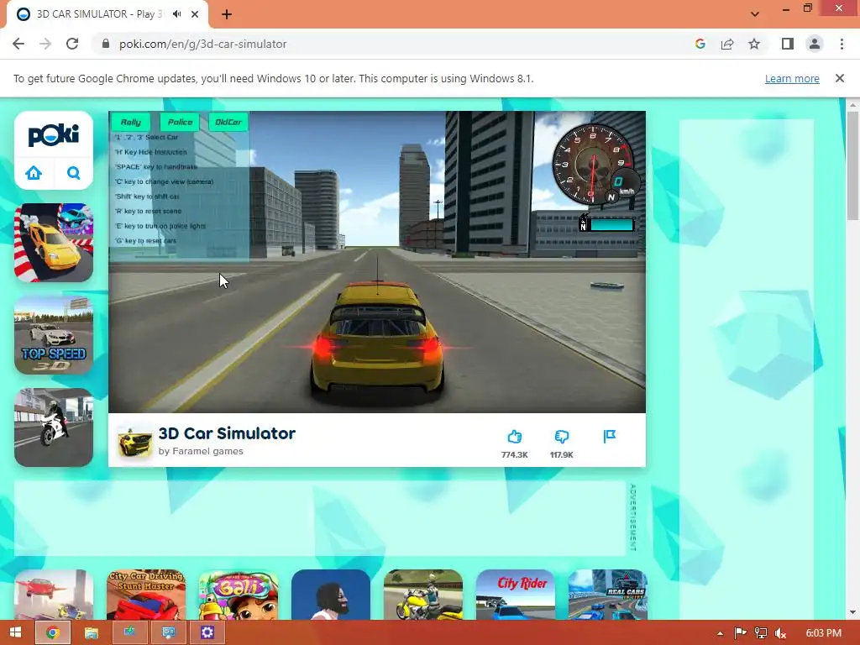
Task: Click the forward navigation arrow
Action: pos(45,44)
